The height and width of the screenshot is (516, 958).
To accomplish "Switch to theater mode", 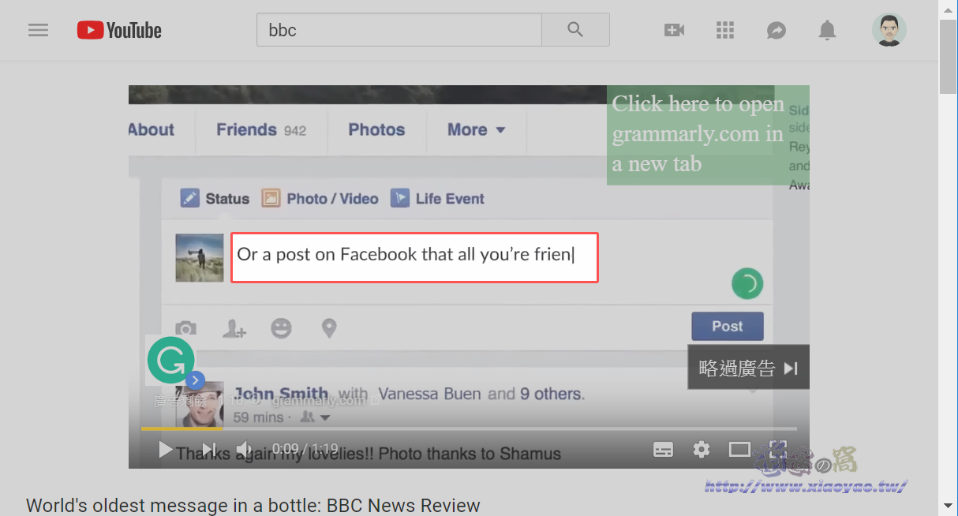I will click(739, 450).
